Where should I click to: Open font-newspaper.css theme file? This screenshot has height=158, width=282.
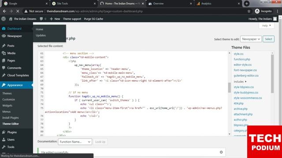pyautogui.click(x=245, y=70)
